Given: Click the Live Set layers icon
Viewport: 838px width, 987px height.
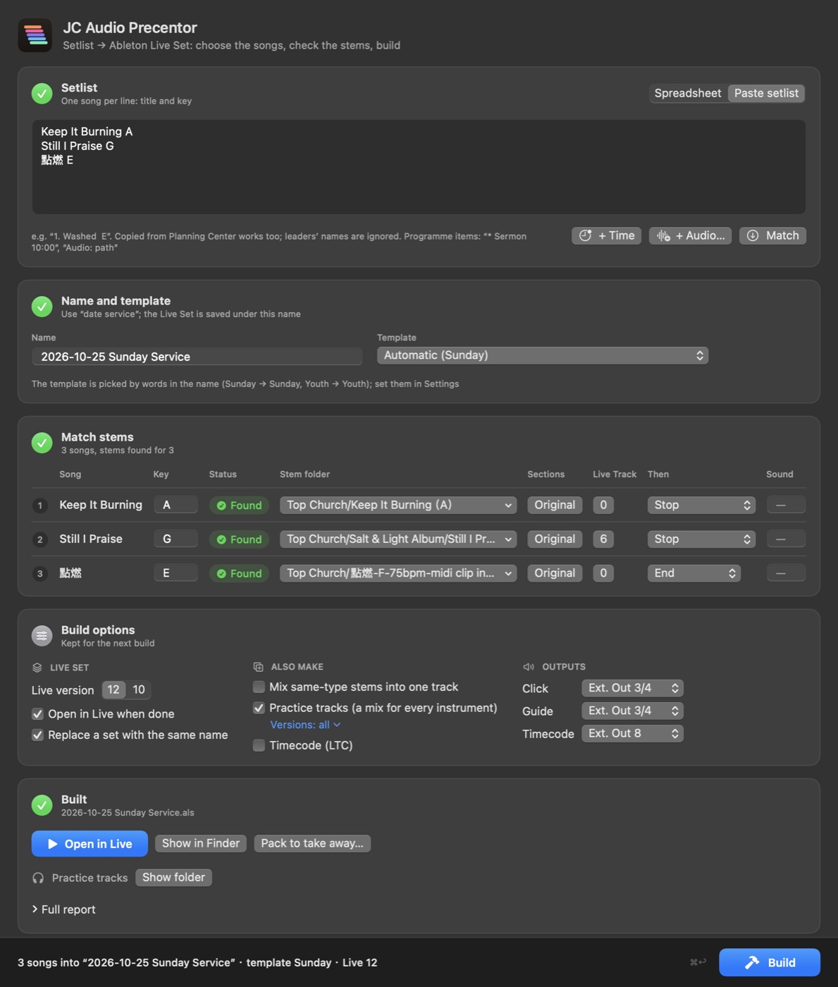Looking at the screenshot, I should pyautogui.click(x=37, y=668).
